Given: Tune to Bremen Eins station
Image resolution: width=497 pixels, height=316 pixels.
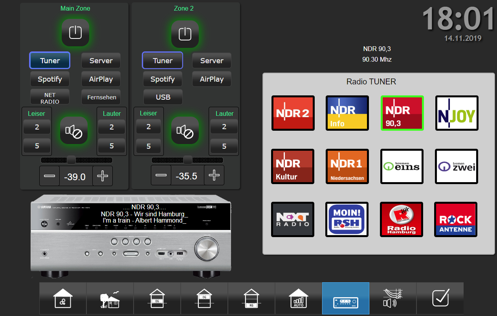Looking at the screenshot, I should [x=402, y=166].
